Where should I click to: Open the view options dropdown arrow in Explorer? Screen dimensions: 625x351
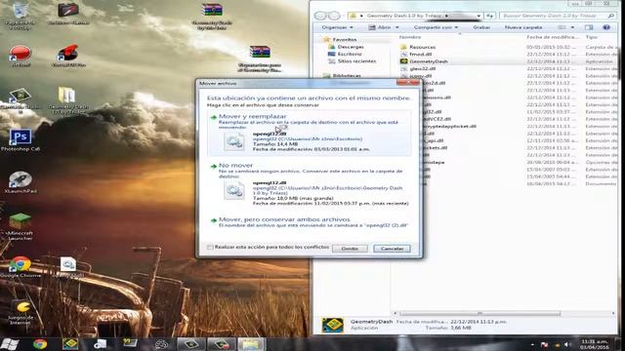point(572,27)
